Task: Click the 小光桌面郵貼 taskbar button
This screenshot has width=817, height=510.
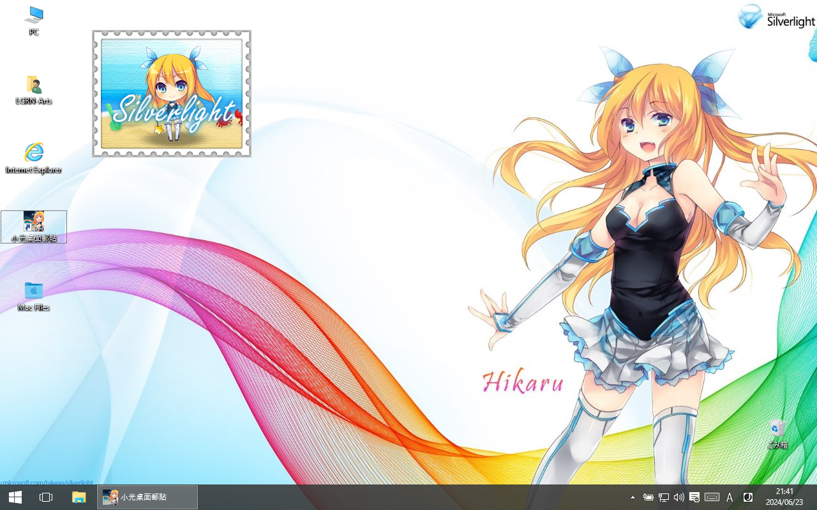Action: click(147, 497)
